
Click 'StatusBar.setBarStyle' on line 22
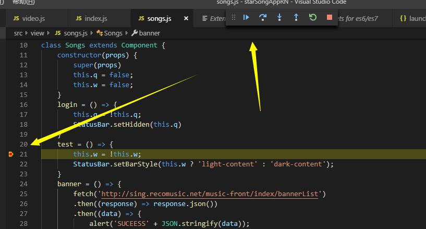point(115,164)
